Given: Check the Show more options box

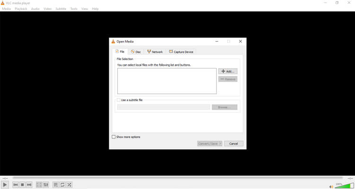Looking at the screenshot, I should pyautogui.click(x=114, y=137).
